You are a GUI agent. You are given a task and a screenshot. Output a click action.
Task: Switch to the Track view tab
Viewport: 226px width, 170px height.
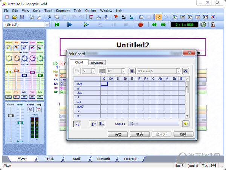49,159
